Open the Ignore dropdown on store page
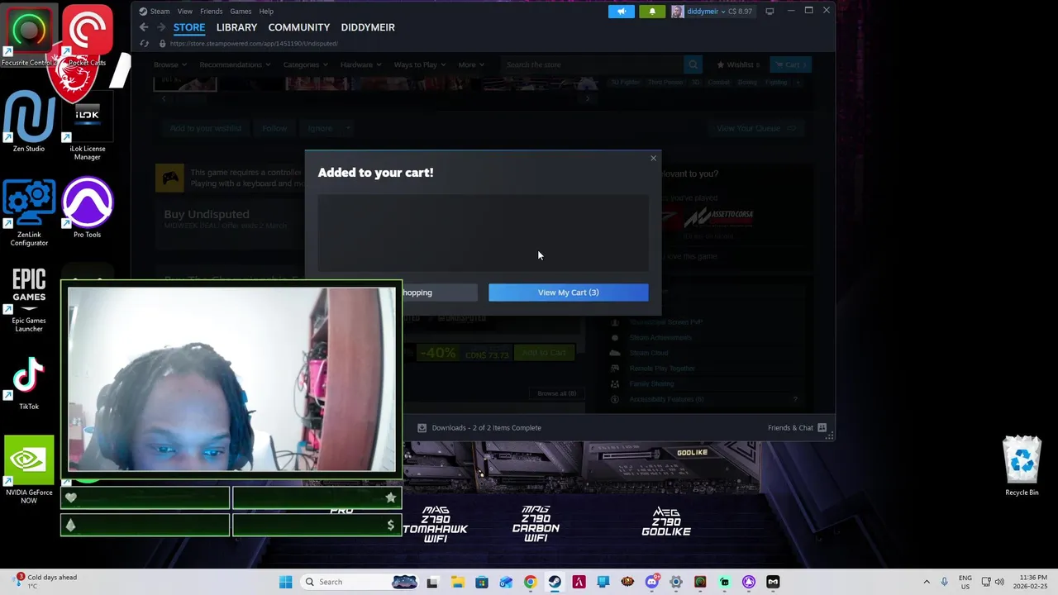 pos(328,128)
